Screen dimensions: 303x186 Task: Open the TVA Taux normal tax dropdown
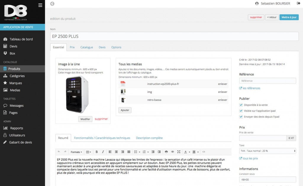[267, 151]
